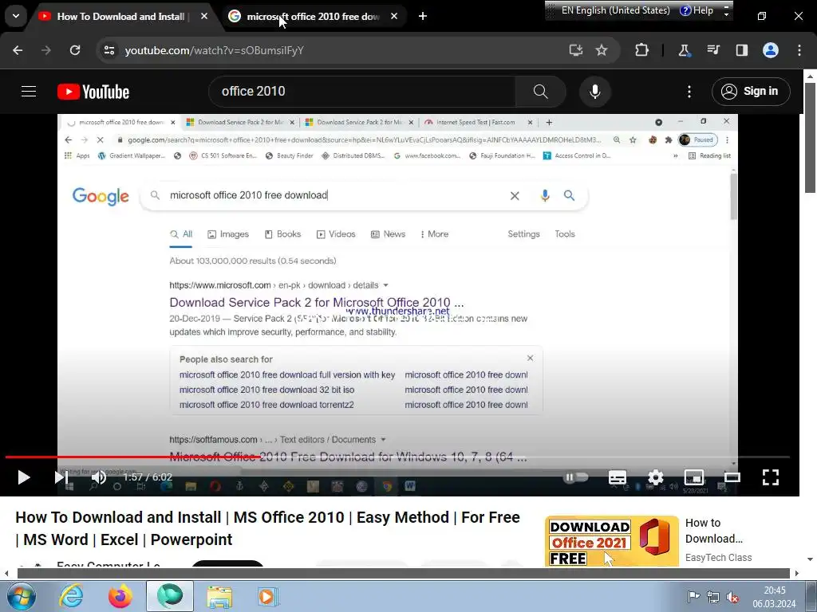Open the Extensions puzzle icon
This screenshot has width=817, height=612.
(642, 50)
